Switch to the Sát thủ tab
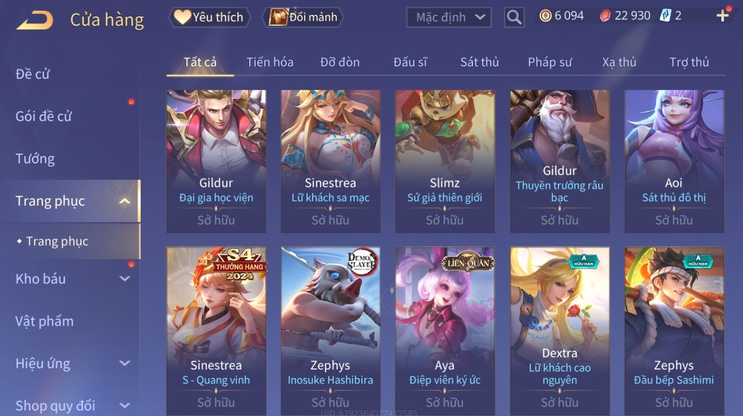The width and height of the screenshot is (743, 416). (479, 62)
